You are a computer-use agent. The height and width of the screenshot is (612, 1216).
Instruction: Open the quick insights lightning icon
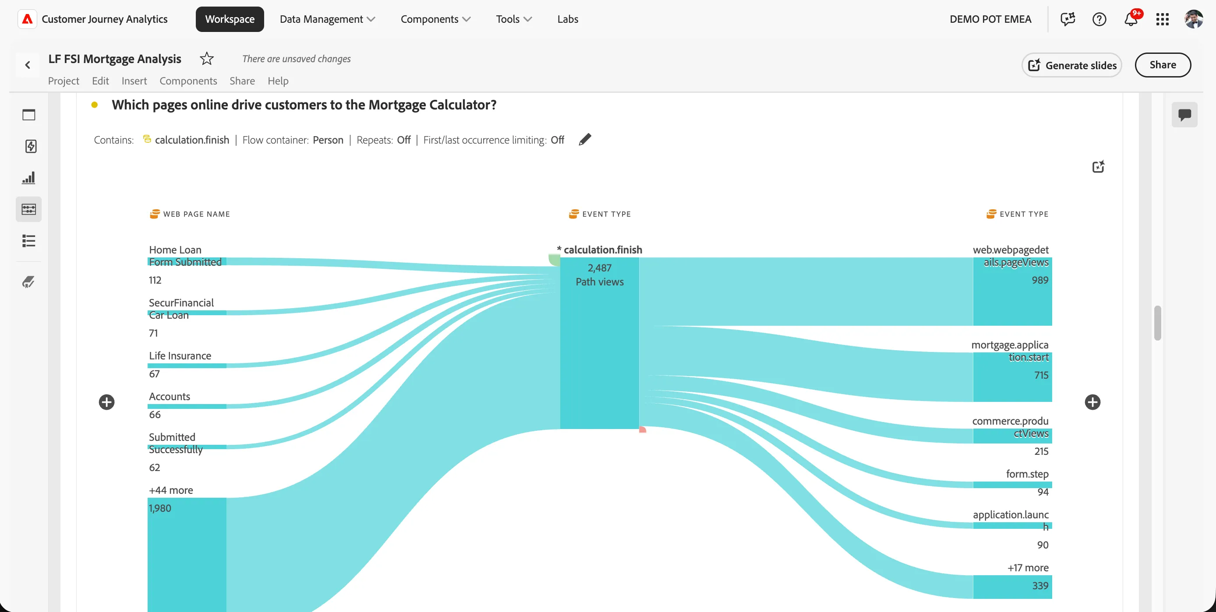pos(31,146)
